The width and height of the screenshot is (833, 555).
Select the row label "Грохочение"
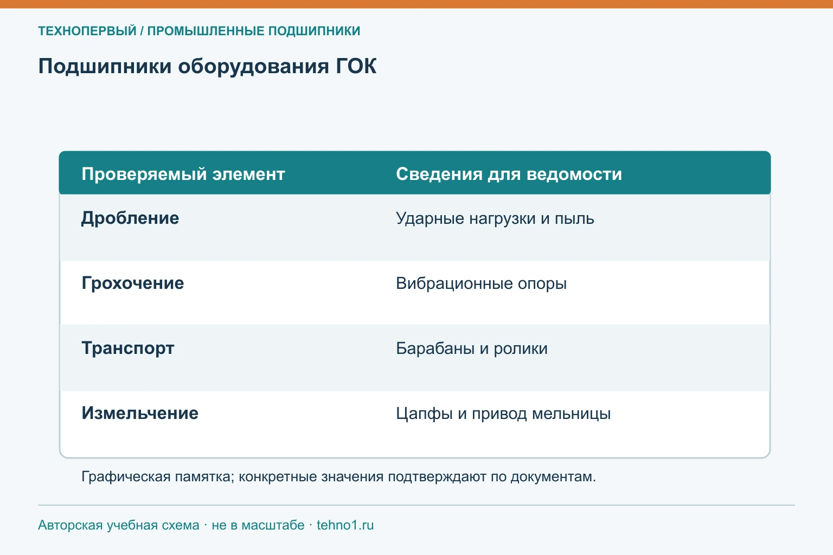coord(133,283)
